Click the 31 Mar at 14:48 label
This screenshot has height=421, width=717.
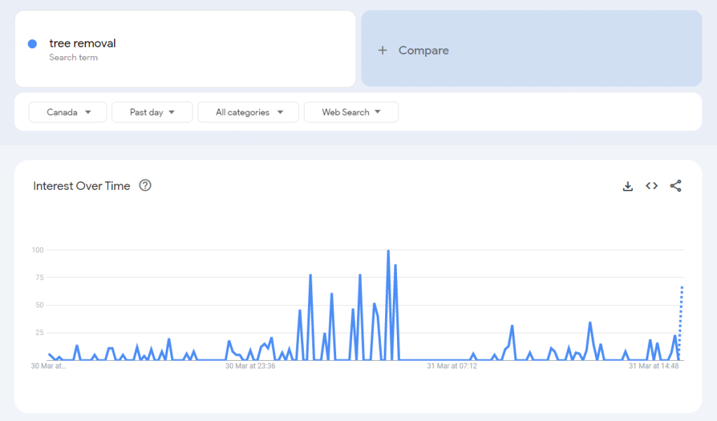coord(653,366)
